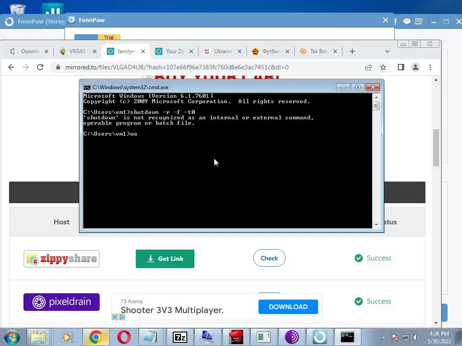Go back to the previous page in Chrome
This screenshot has height=346, width=462.
click(11, 68)
